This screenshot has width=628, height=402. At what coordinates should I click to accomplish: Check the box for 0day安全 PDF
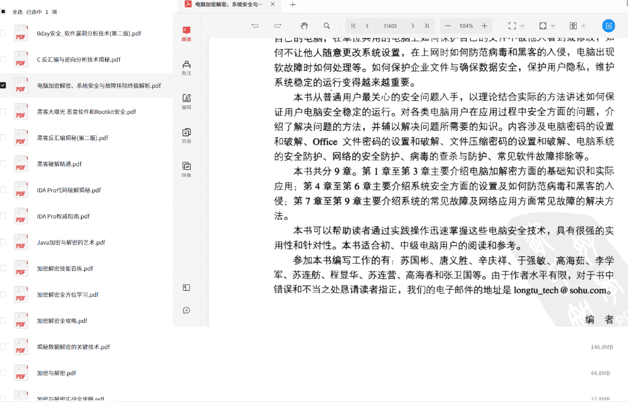pos(3,33)
